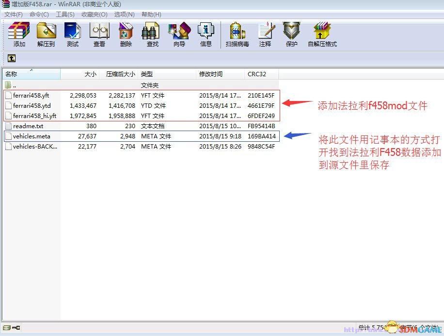This screenshot has height=336, width=444.
Task: Open the Comment (注释) tool
Action: pos(266,31)
